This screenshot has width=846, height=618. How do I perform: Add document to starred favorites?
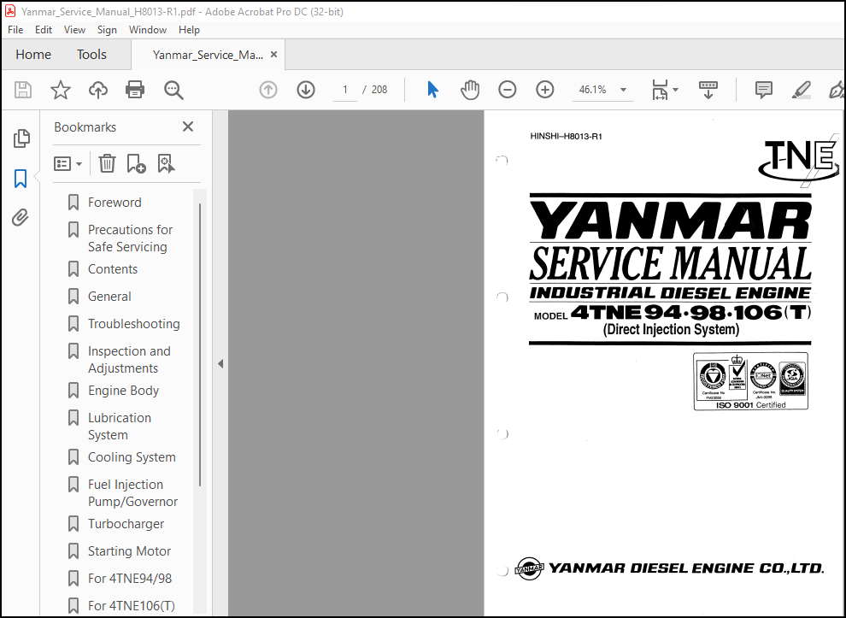point(61,90)
